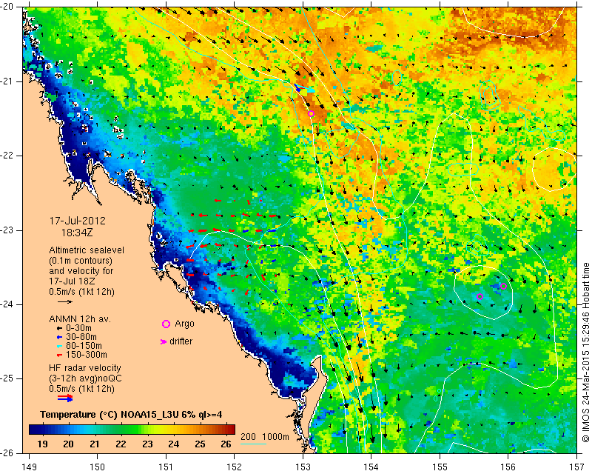
Task: Click the colorbar tick label '19'
Action: tap(42, 444)
